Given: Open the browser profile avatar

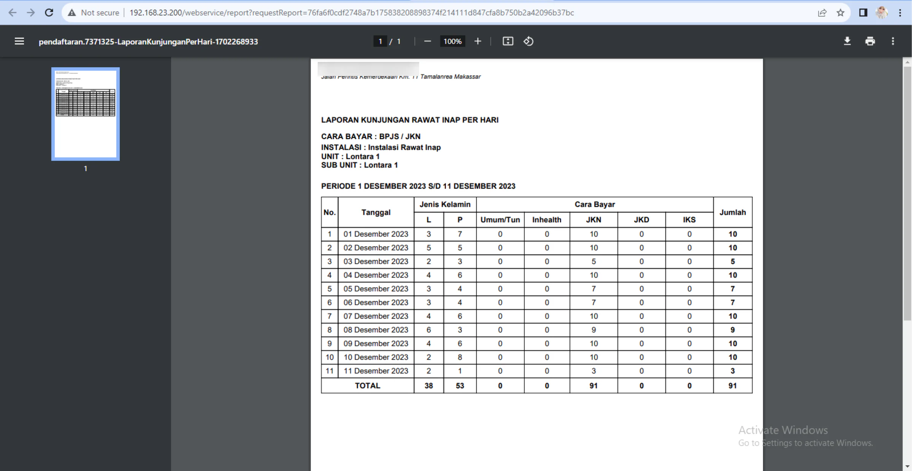Looking at the screenshot, I should point(882,13).
